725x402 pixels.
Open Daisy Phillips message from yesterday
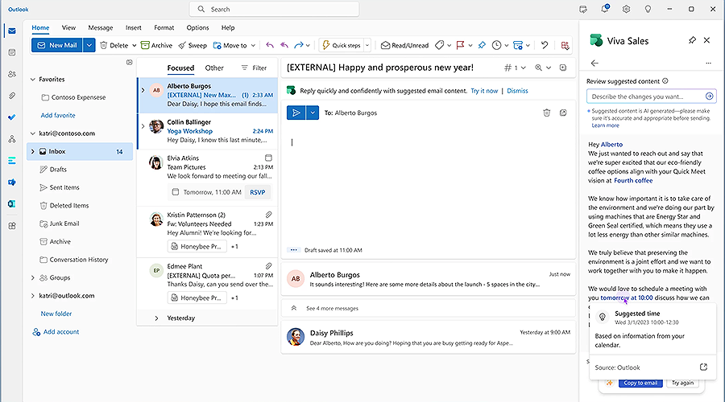(429, 338)
